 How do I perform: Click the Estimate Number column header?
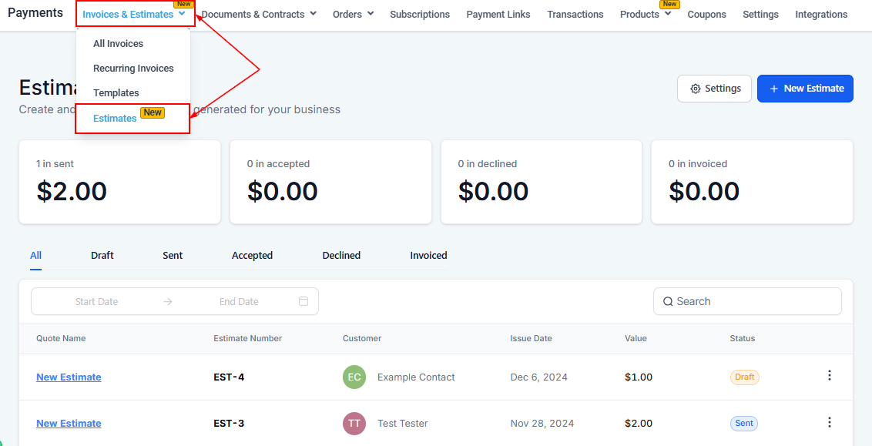pyautogui.click(x=247, y=338)
